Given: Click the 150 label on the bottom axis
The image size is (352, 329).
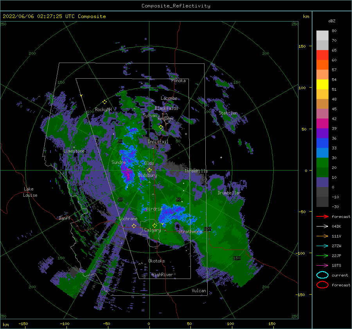Looking at the screenshot, I should coord(272,324).
